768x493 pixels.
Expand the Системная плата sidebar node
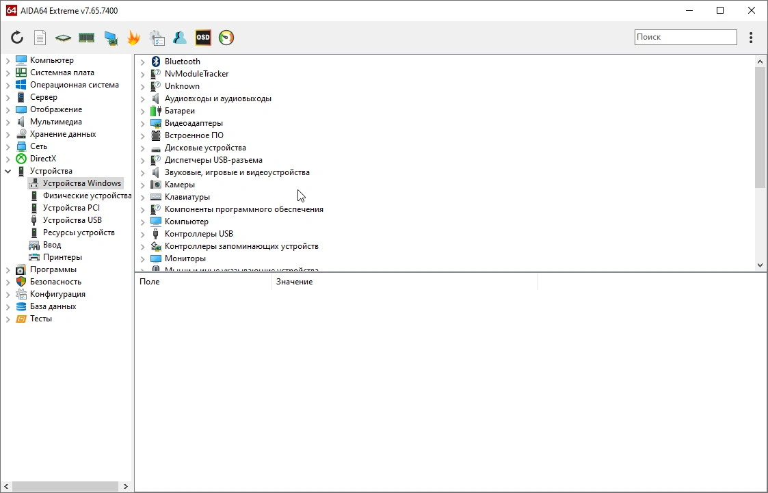(x=8, y=73)
